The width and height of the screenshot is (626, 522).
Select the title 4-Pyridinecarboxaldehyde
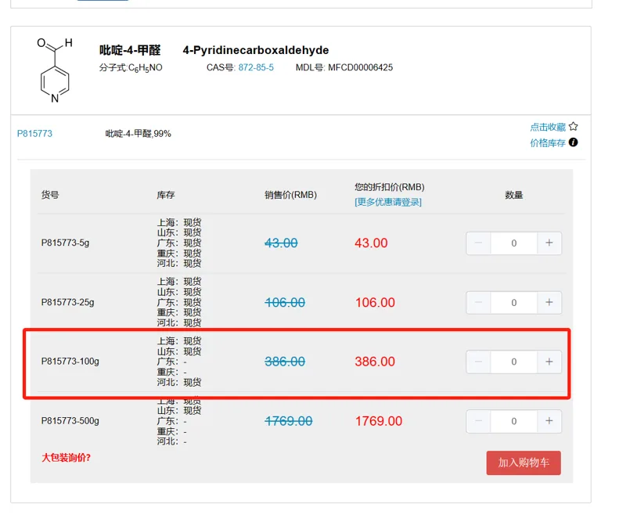256,50
